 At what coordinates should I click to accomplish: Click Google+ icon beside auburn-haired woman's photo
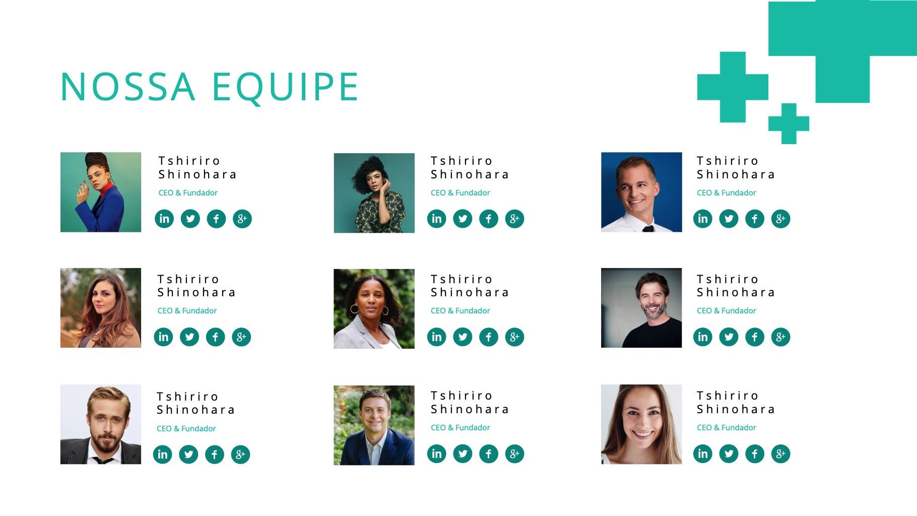(241, 337)
